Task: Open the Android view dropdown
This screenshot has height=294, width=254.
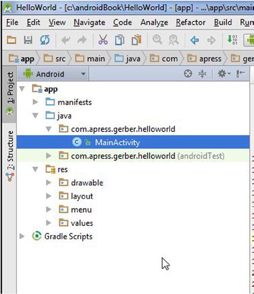Action: click(53, 74)
